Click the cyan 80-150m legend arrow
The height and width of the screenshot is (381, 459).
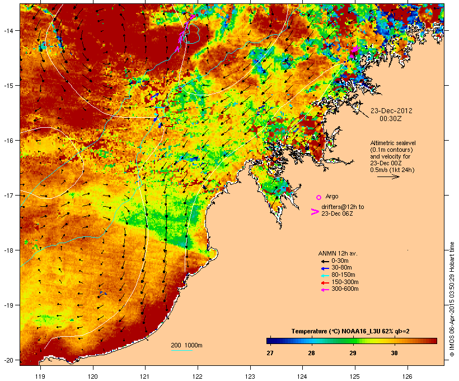pyautogui.click(x=325, y=276)
